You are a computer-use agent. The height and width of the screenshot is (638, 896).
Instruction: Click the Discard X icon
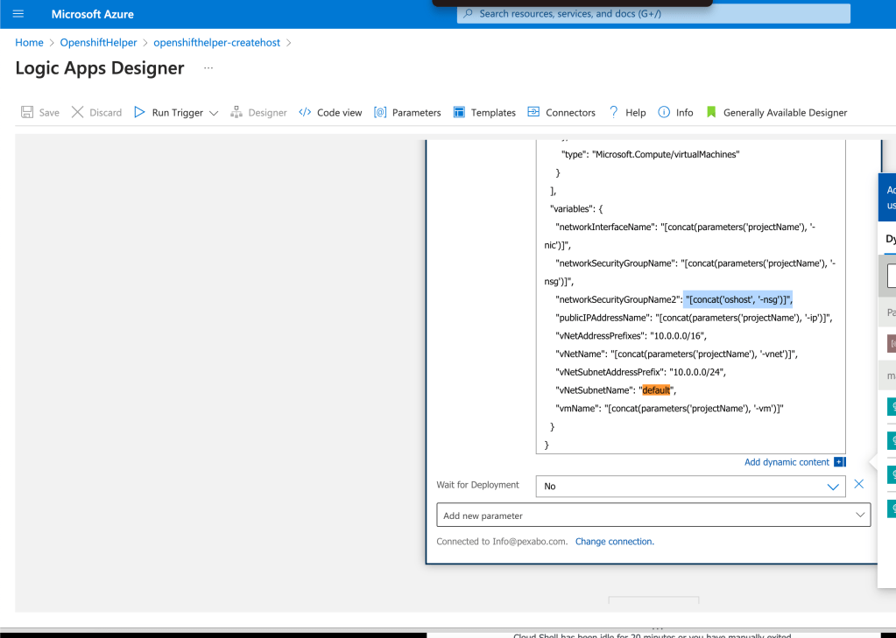(77, 112)
